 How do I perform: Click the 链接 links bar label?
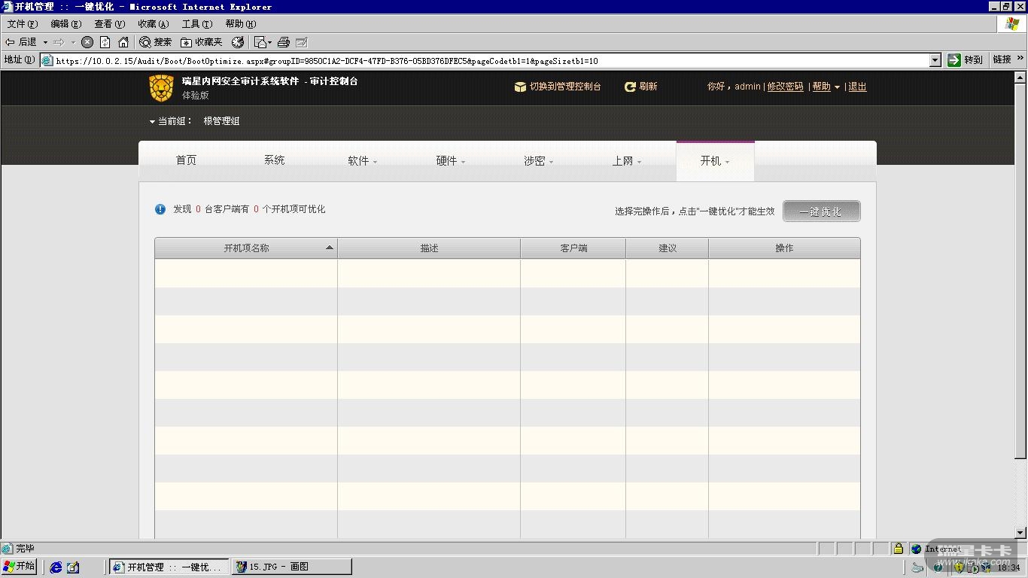[x=1002, y=60]
